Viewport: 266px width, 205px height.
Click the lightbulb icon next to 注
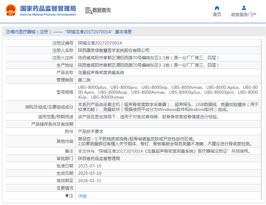(x=67, y=196)
